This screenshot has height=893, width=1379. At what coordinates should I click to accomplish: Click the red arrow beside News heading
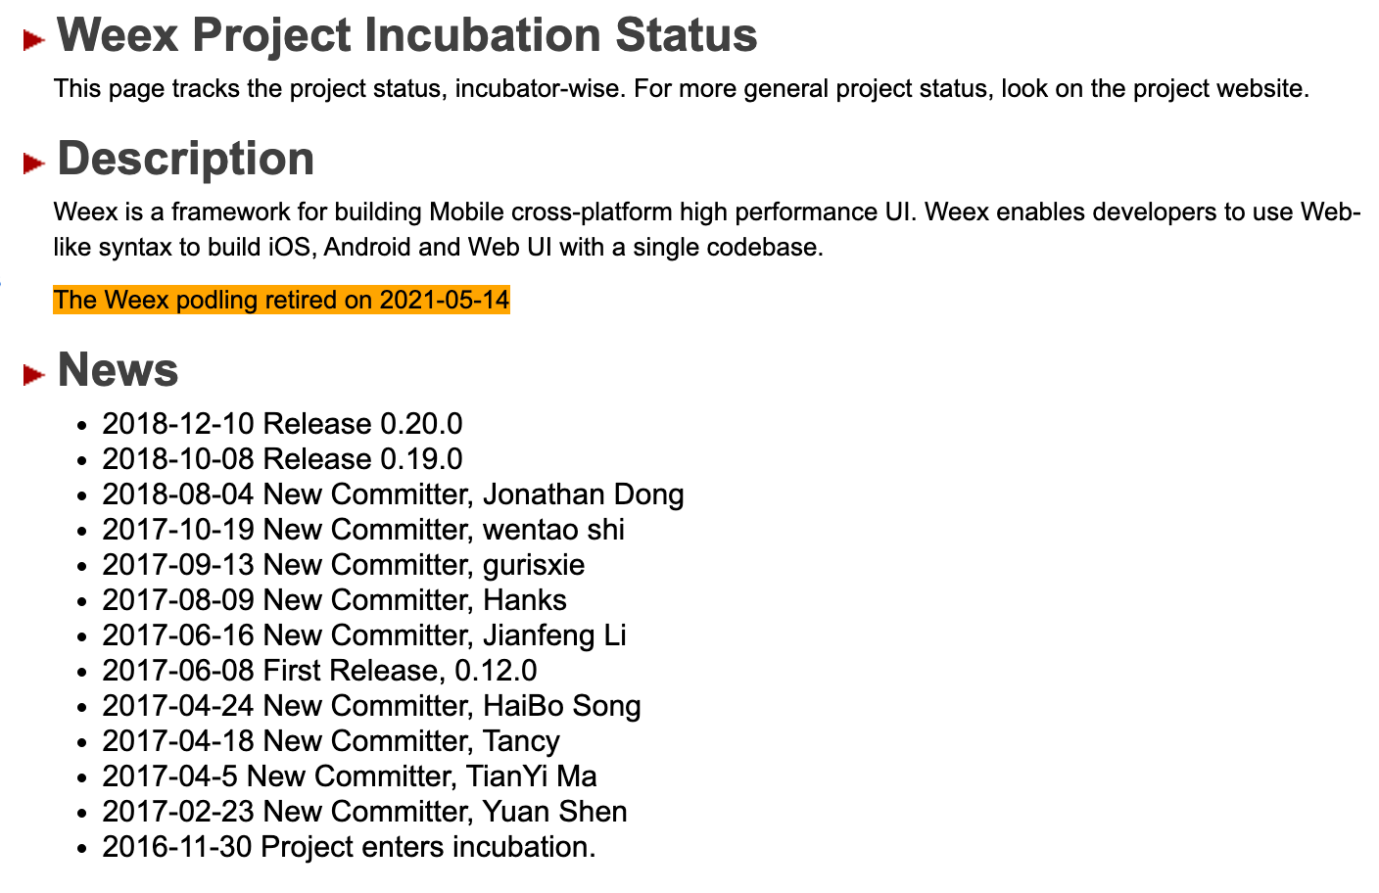pyautogui.click(x=35, y=373)
